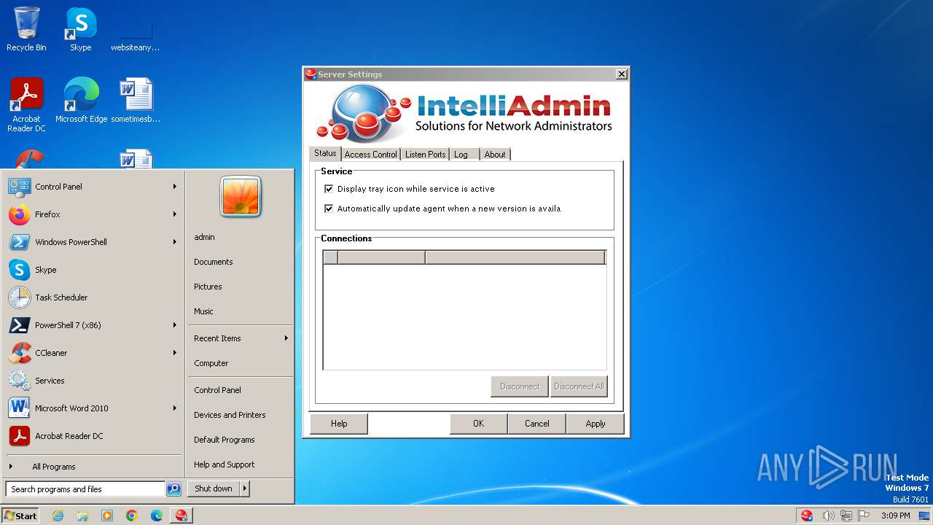Open the sometimesb... Word document on desktop

pos(136,101)
